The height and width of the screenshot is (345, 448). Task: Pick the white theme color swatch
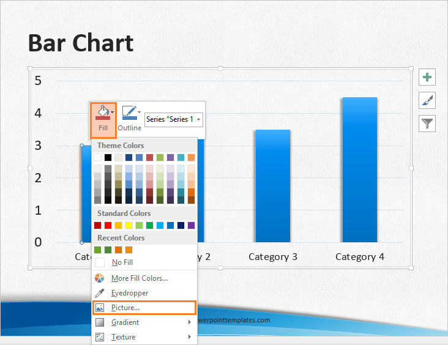point(97,157)
